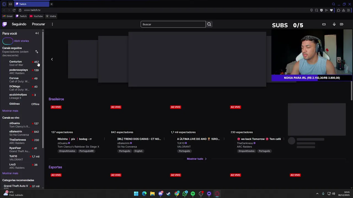Search tabs with browser magnifier icon

(x=333, y=4)
